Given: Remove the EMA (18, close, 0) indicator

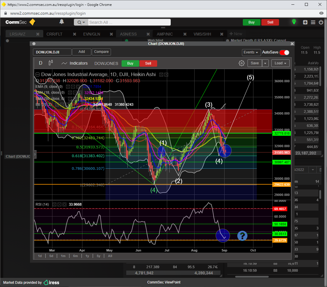Looking at the screenshot, I should point(79,93).
